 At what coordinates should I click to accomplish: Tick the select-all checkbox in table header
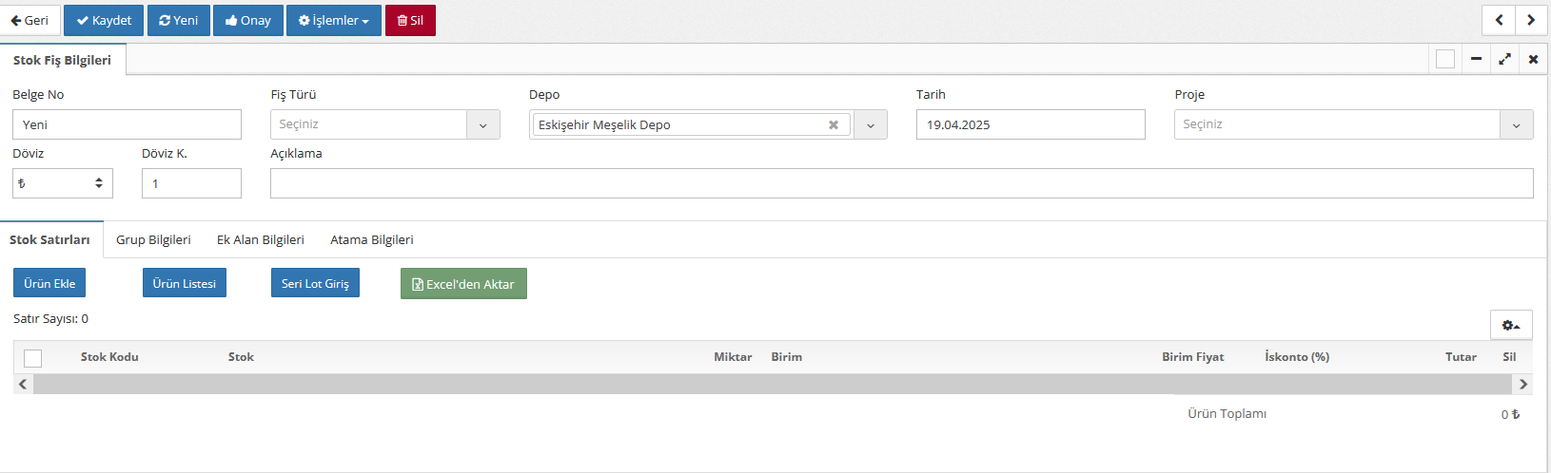33,358
